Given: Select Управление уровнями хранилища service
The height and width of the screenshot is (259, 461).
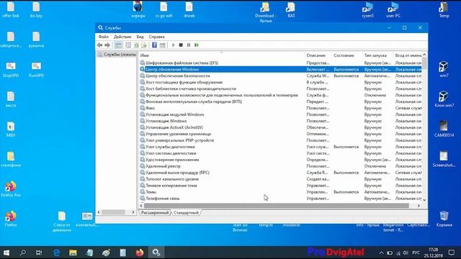Looking at the screenshot, I should [x=281, y=134].
